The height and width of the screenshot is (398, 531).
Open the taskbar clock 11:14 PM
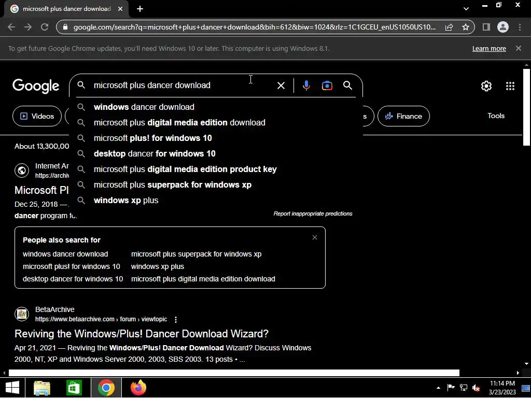pos(502,388)
